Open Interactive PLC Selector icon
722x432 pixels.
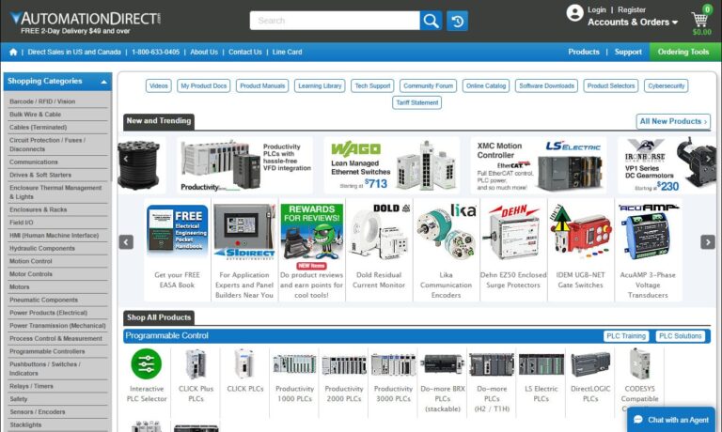(147, 363)
